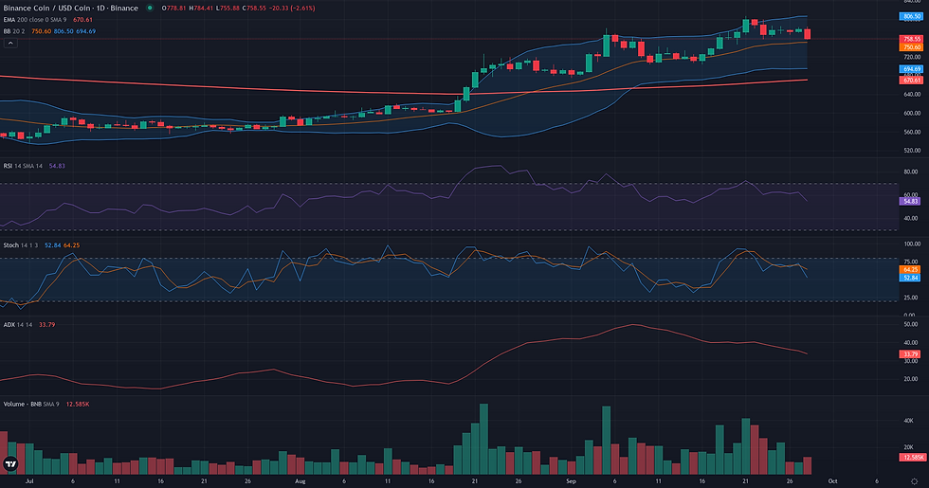
Task: Click the 750.60 BB basis price label
Action: point(911,46)
